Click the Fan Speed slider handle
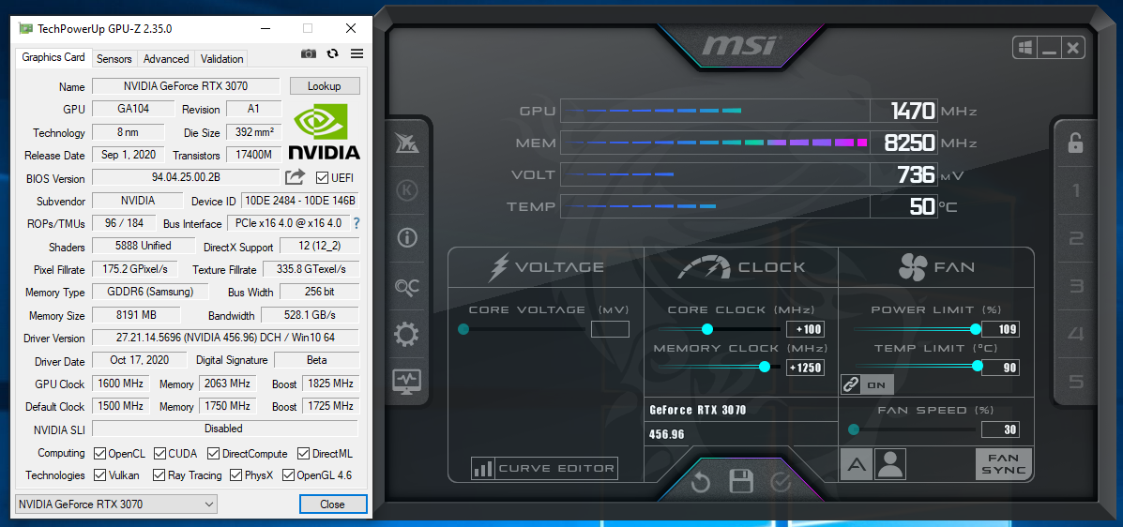1123x527 pixels. pyautogui.click(x=854, y=429)
